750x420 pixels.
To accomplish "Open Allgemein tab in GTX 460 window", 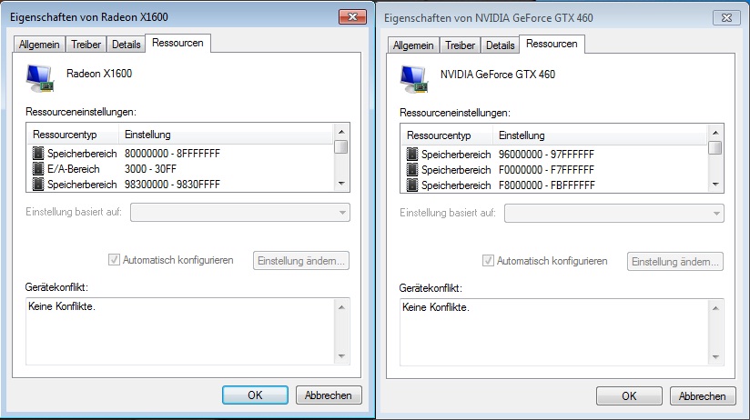I will tap(413, 45).
